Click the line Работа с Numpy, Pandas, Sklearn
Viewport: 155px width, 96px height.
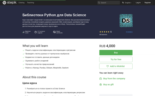[x=47, y=68]
